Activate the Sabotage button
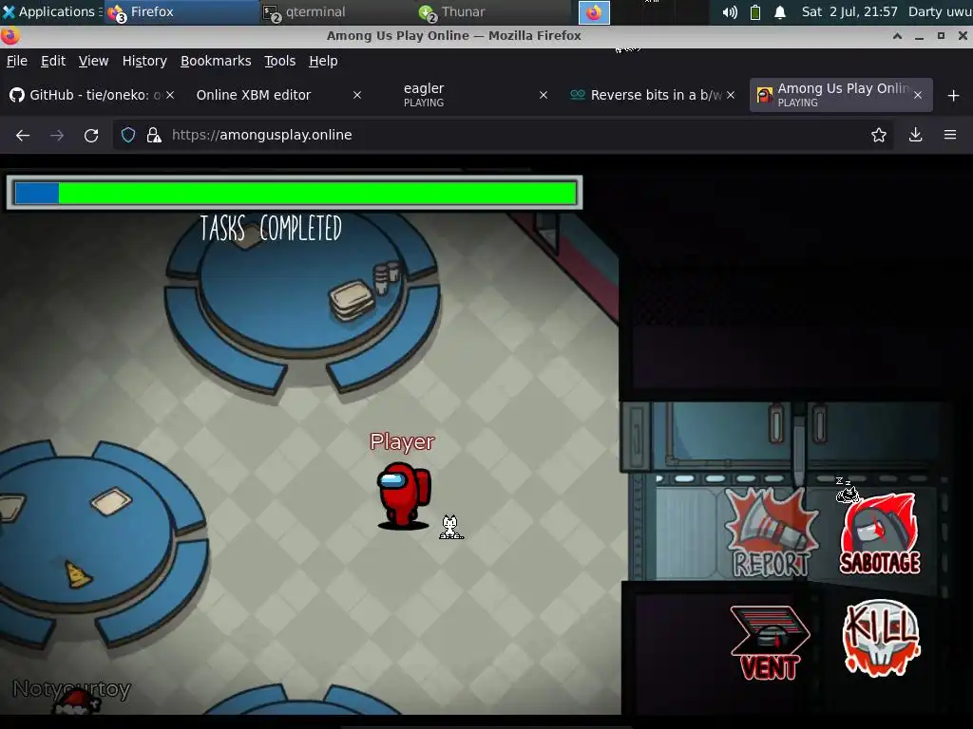The image size is (973, 729). [879, 534]
